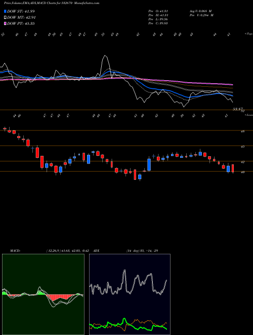
Task: Open the green MACD histogram chart panel
Action: 43,294
